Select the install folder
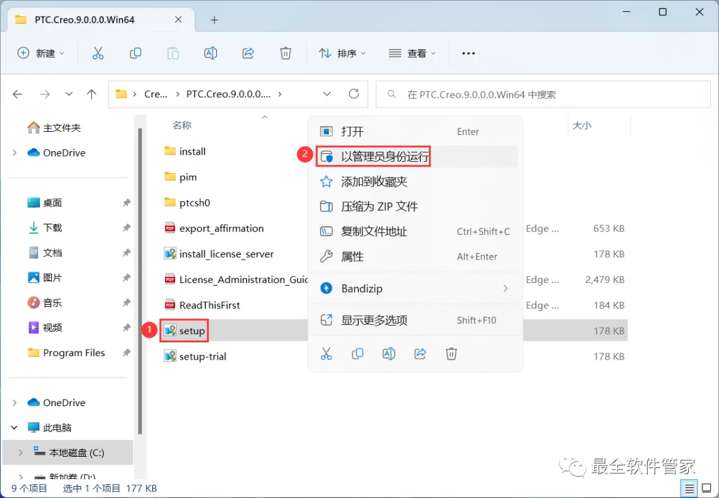Screen dimensions: 719x498 tap(185, 151)
